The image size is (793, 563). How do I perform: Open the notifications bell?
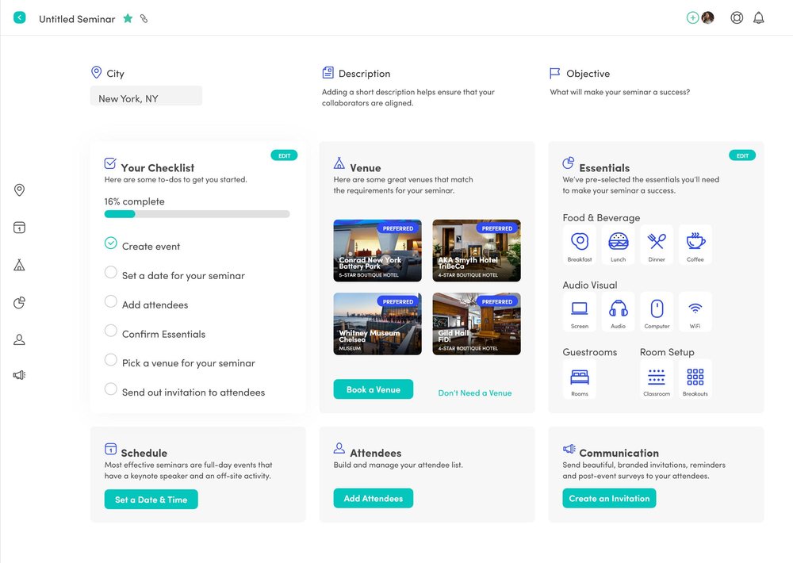pos(759,17)
